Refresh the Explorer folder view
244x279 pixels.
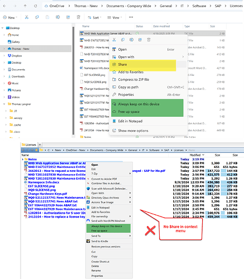tap(35, 6)
